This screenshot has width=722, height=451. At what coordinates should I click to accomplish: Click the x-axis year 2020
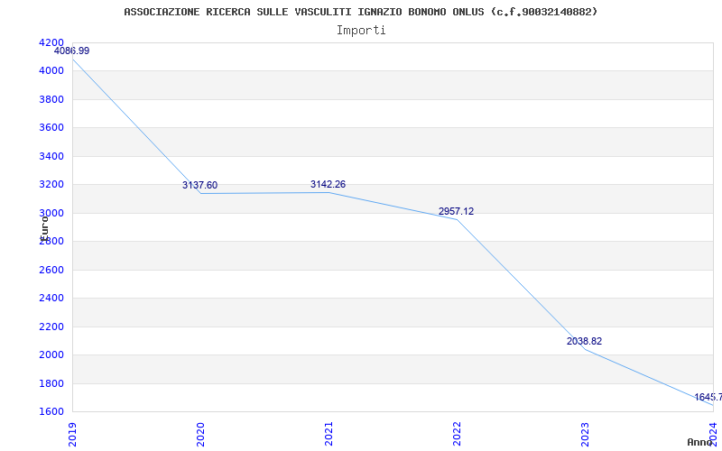[x=200, y=435]
